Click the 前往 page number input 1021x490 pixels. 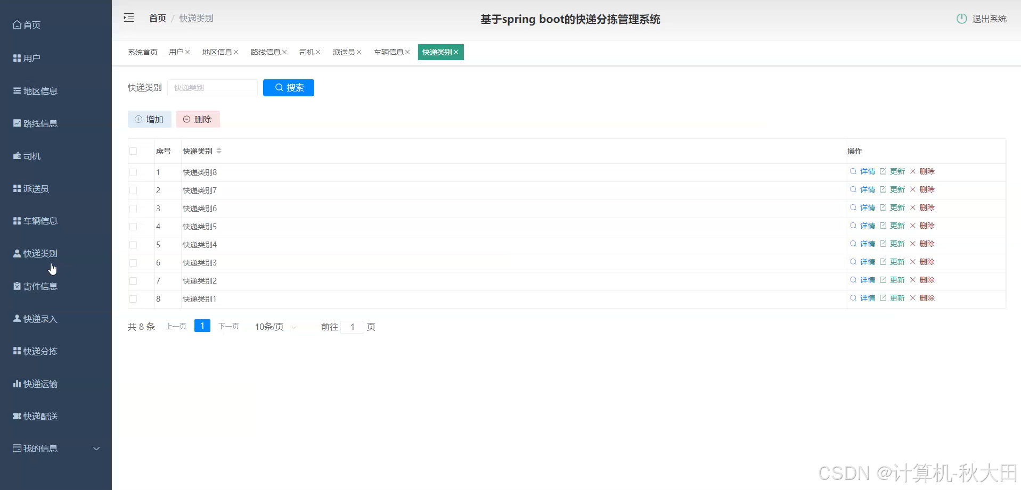coord(352,327)
